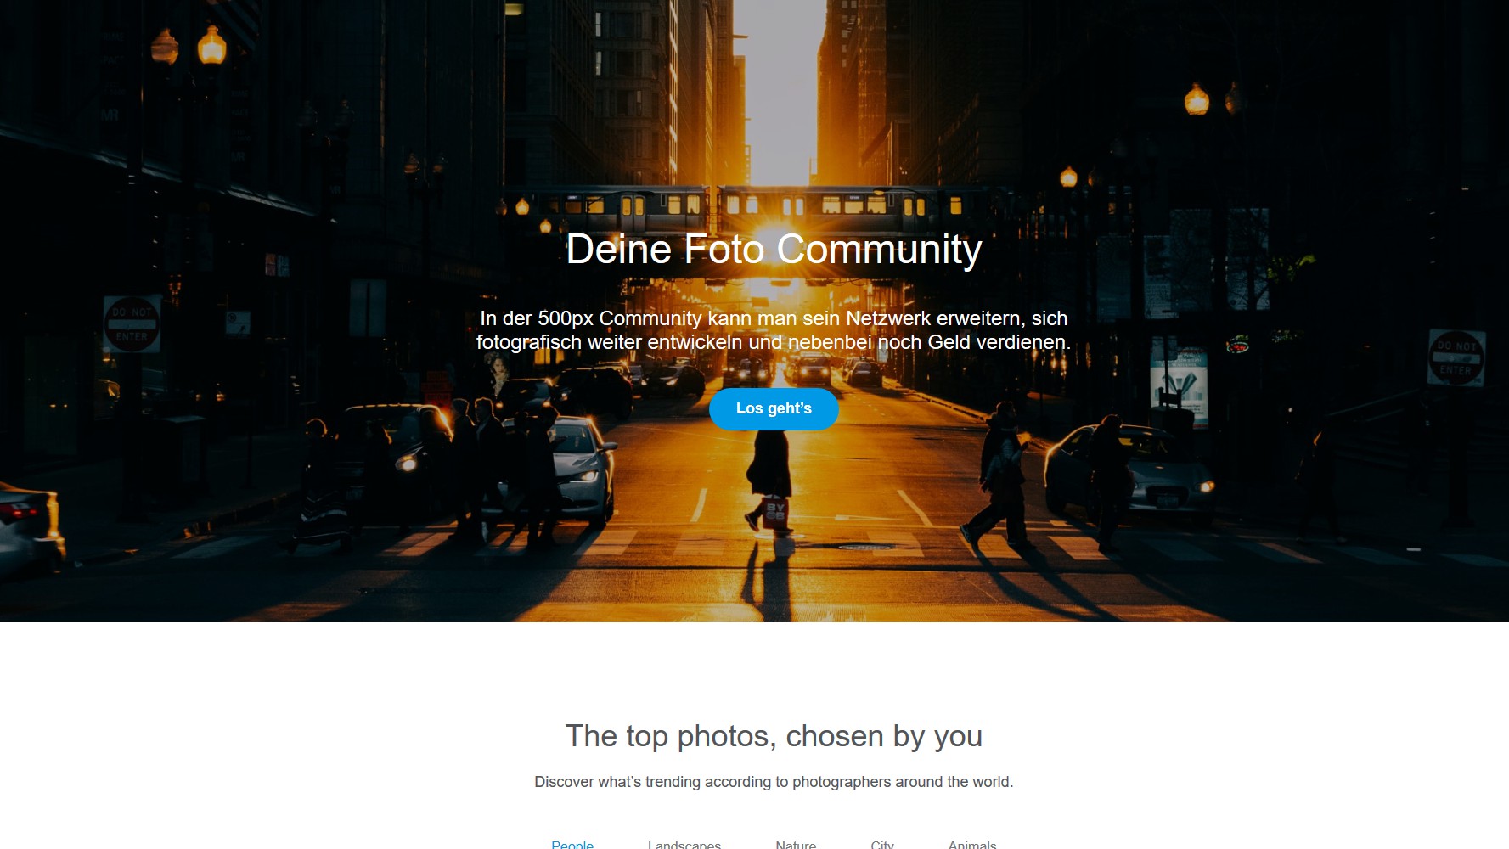Select the Animals tab
The height and width of the screenshot is (849, 1509).
972,844
